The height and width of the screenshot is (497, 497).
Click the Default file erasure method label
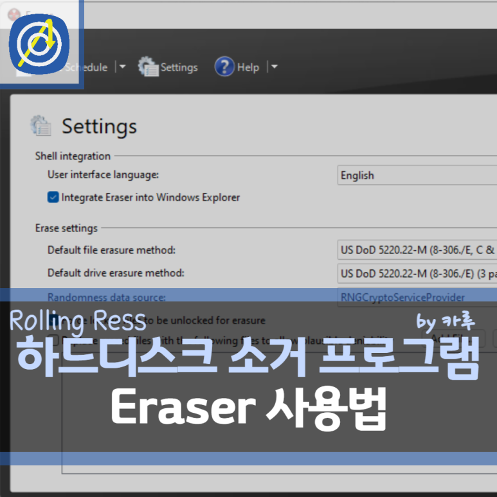111,250
